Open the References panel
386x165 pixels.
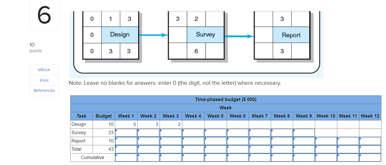point(44,90)
